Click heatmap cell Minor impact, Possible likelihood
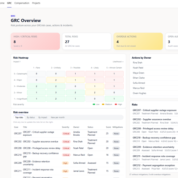178x178 pixels. click(75, 93)
